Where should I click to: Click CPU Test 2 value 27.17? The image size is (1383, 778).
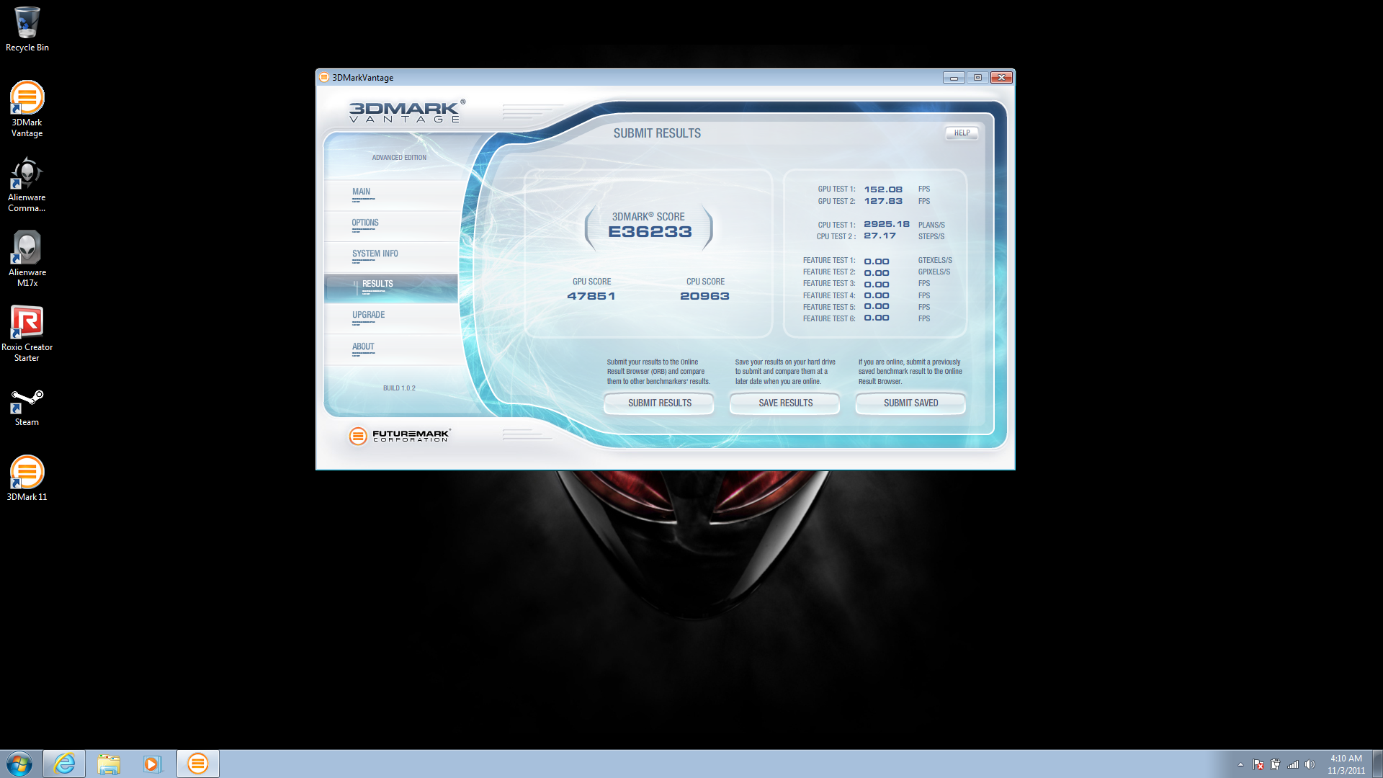tap(880, 236)
